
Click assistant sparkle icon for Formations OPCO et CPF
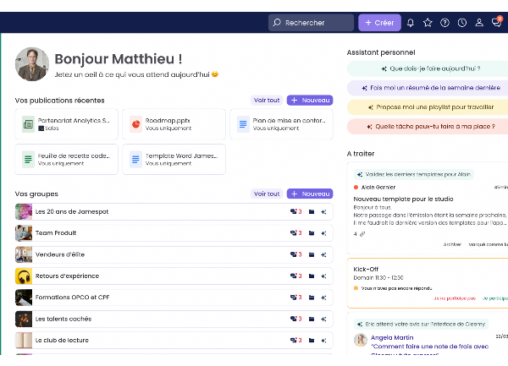tap(323, 298)
